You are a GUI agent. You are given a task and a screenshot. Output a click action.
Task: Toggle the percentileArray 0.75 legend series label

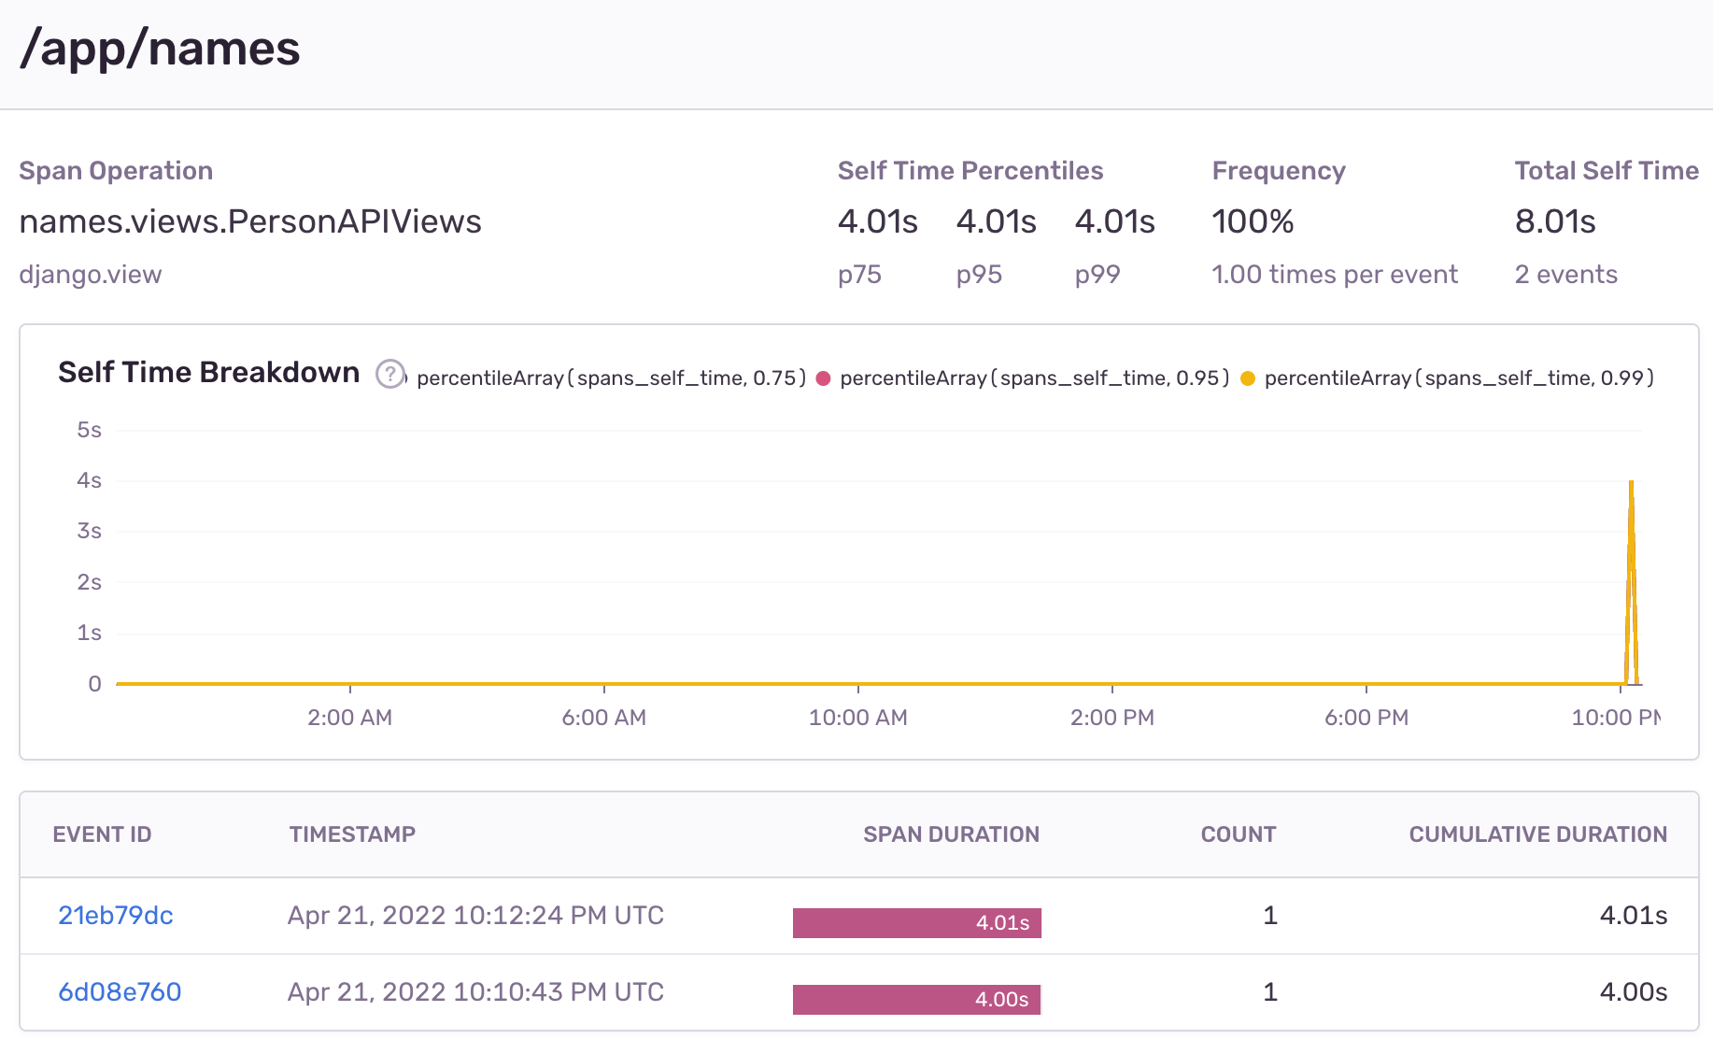611,378
